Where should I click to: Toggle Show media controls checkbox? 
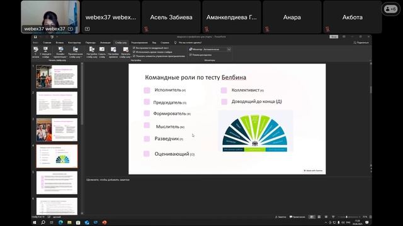134,56
